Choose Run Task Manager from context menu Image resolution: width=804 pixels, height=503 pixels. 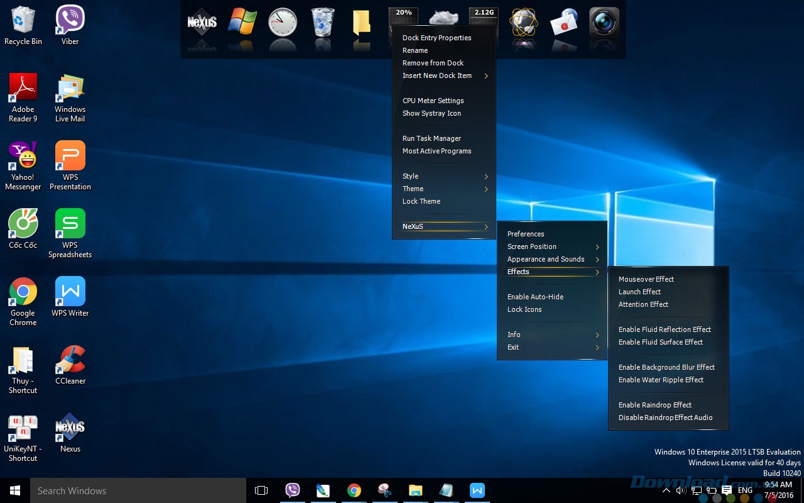click(x=432, y=138)
